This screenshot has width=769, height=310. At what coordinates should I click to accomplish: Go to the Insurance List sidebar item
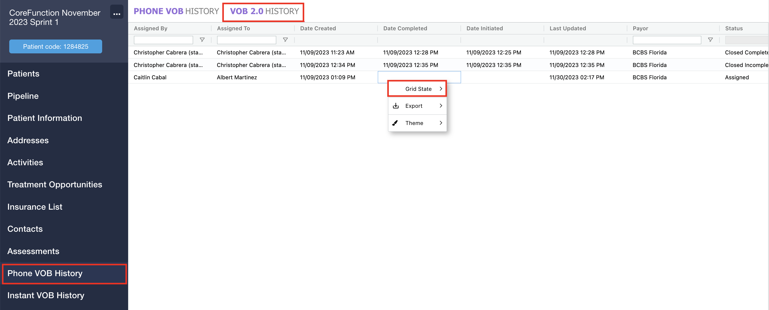(35, 207)
